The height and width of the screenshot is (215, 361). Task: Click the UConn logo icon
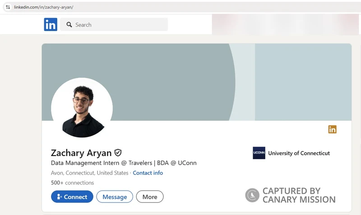pos(259,153)
